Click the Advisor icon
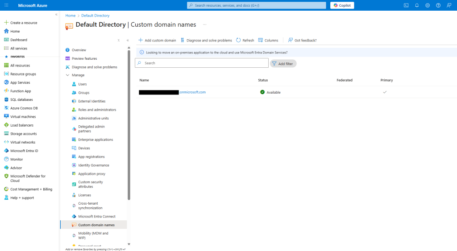Viewport: 457px width, 251px height. point(6,168)
